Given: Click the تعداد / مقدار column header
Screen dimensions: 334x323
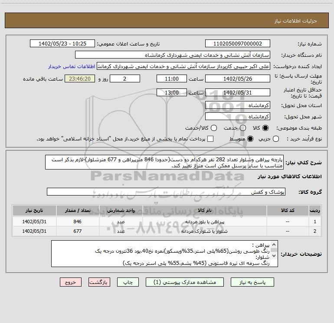Looking at the screenshot, I should [78, 210].
